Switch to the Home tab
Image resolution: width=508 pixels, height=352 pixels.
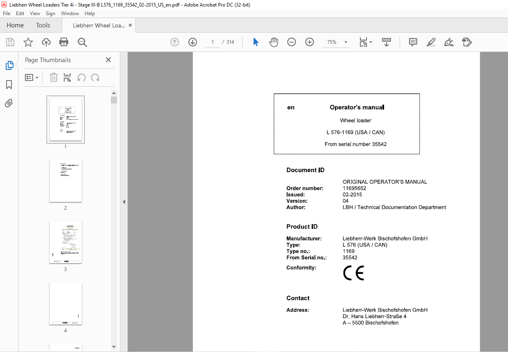[x=15, y=25]
